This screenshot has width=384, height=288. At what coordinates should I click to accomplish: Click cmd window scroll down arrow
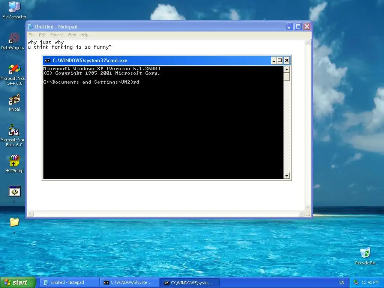(x=286, y=175)
